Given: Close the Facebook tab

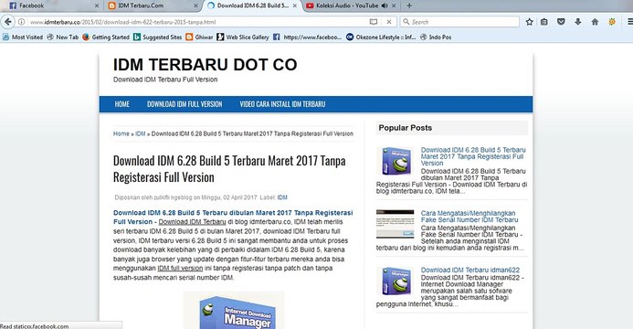Looking at the screenshot, I should click(97, 5).
